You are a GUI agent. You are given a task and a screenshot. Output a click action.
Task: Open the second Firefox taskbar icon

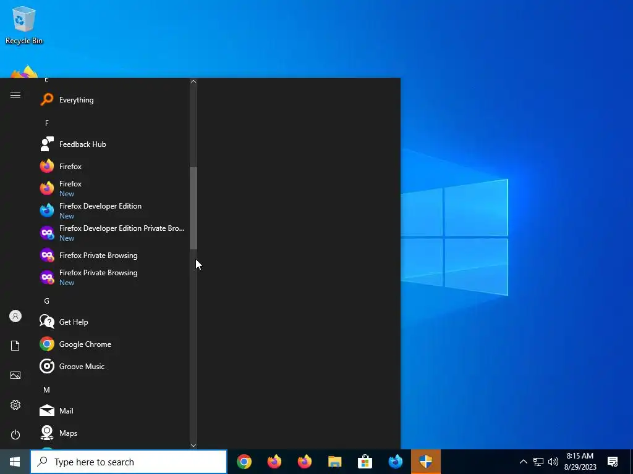click(x=305, y=462)
